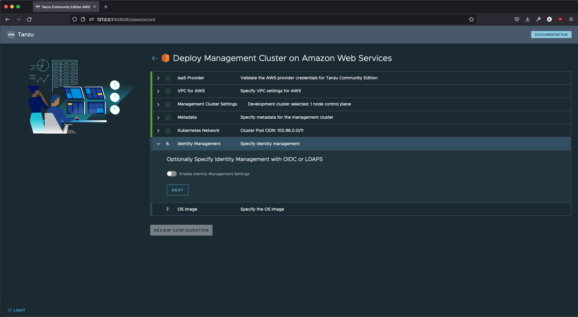Expand the IaaS Provider step
This screenshot has height=317, width=578.
(x=158, y=78)
